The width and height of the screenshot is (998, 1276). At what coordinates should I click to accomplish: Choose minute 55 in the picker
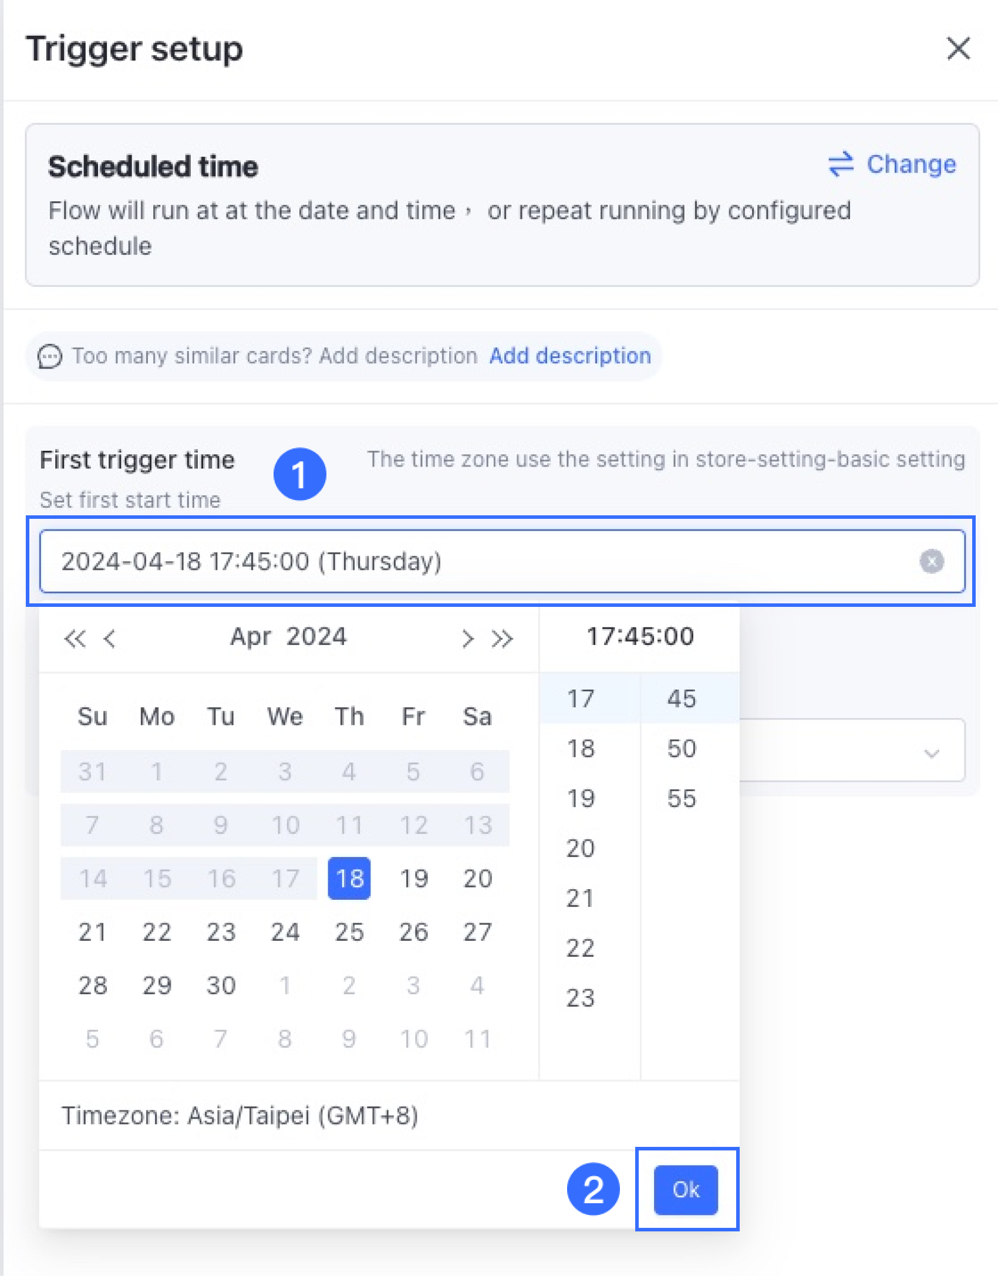tap(681, 798)
